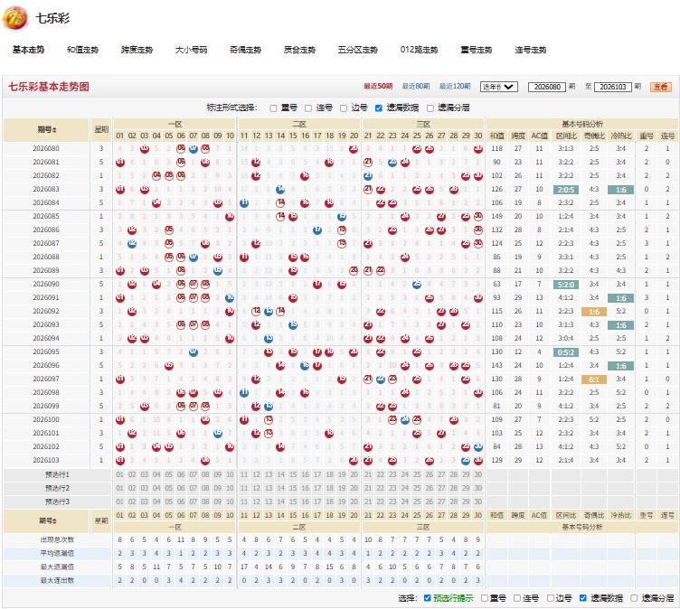Open the 质合走势 tab
This screenshot has width=680, height=609.
click(x=299, y=50)
